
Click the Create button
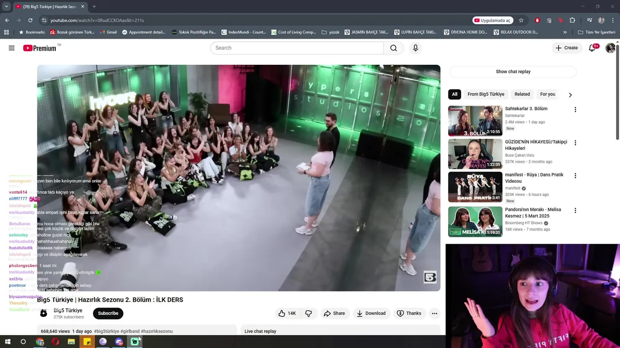(x=566, y=48)
